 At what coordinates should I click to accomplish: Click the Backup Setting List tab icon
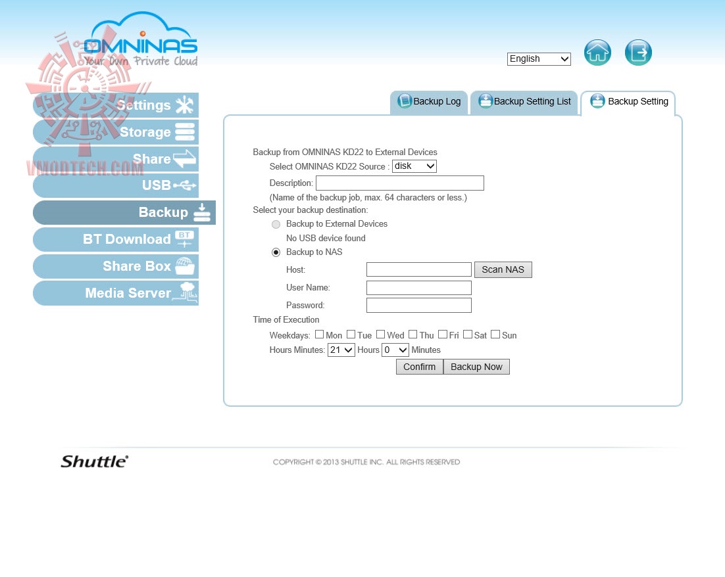[x=485, y=101]
